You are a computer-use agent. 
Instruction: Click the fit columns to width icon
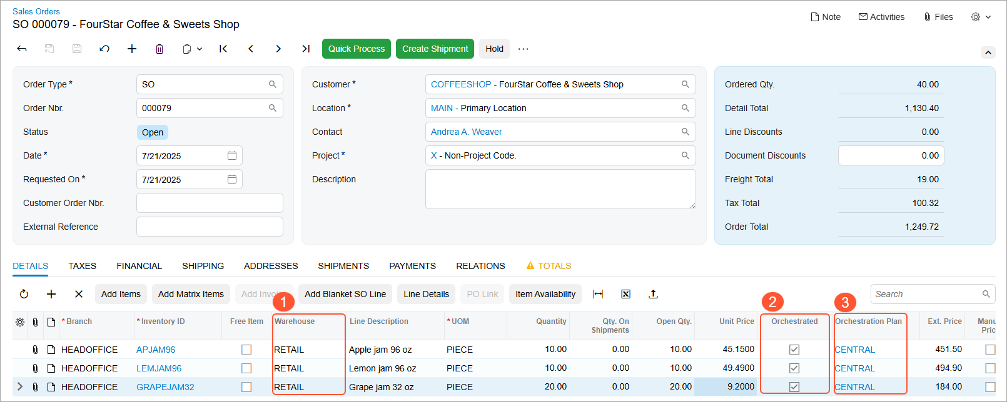click(x=598, y=294)
